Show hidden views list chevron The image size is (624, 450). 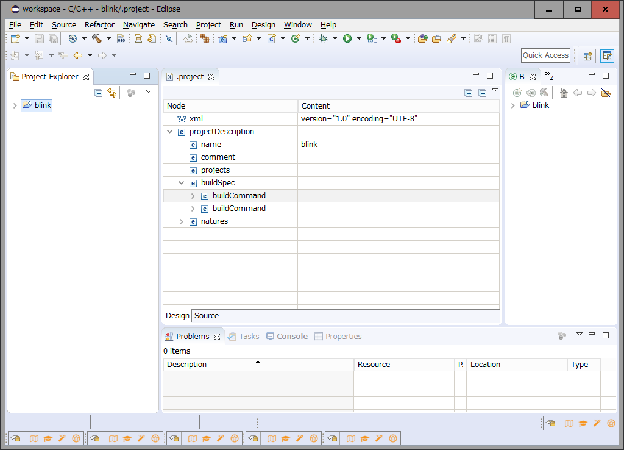[x=549, y=76]
